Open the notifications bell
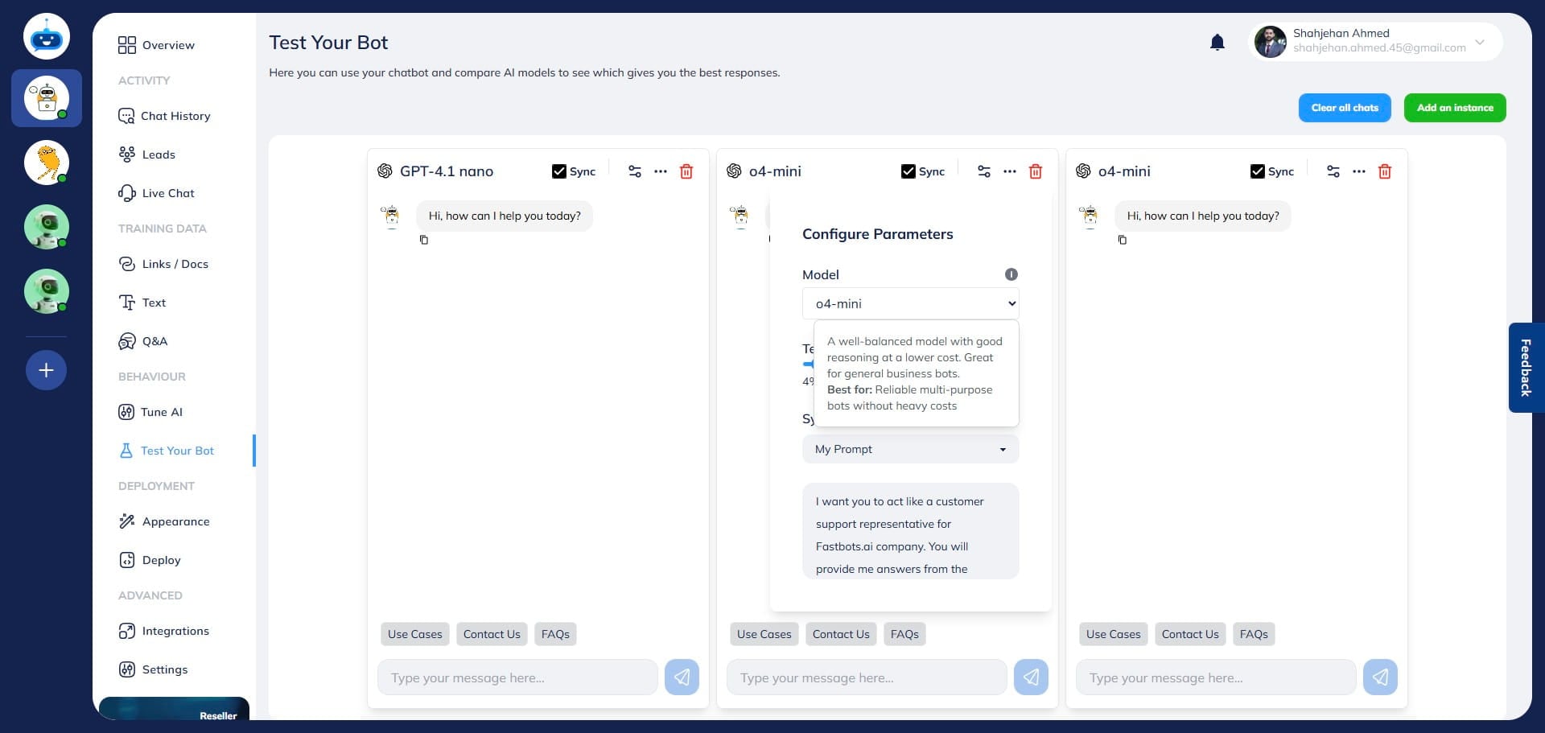 1217,42
